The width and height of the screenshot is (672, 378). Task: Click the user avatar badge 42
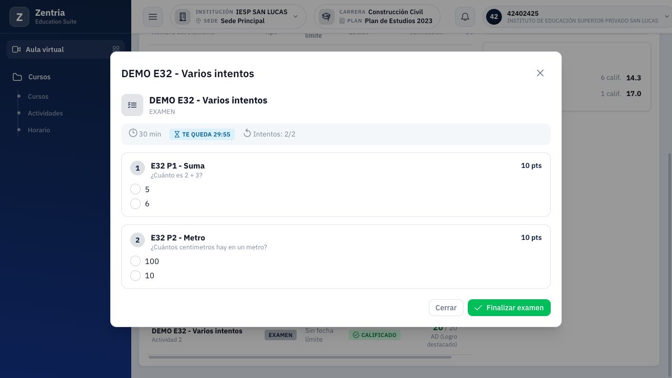(x=493, y=17)
